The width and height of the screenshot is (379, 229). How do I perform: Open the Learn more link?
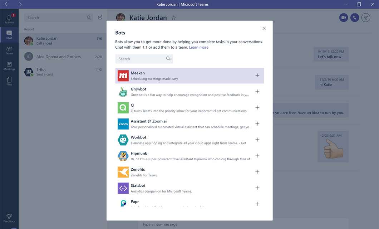pyautogui.click(x=199, y=47)
